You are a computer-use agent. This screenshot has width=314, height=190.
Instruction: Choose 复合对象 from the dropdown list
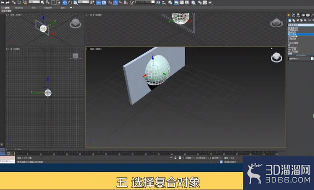pyautogui.click(x=301, y=32)
